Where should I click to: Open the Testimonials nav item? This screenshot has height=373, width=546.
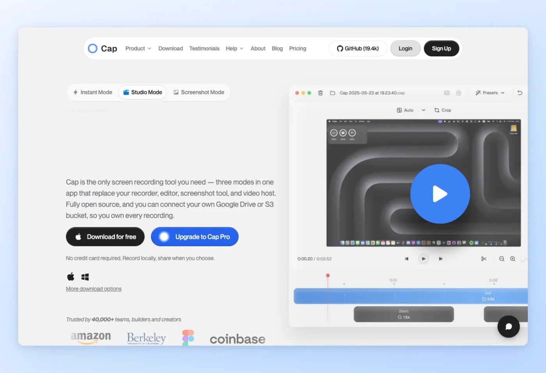[204, 48]
